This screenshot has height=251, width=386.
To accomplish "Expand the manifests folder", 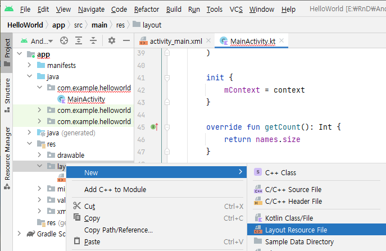I will pyautogui.click(x=29, y=65).
